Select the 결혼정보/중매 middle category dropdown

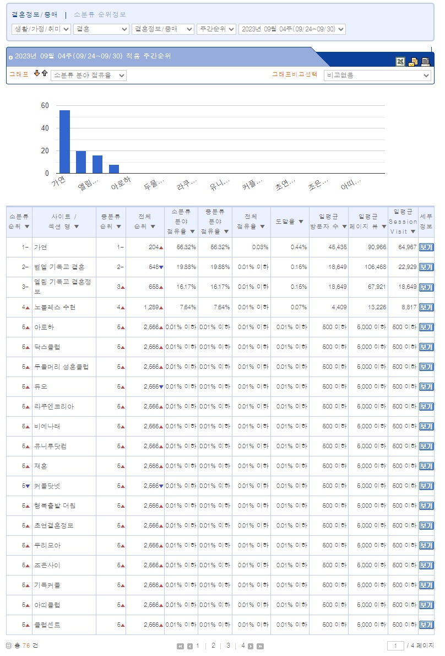tap(163, 29)
